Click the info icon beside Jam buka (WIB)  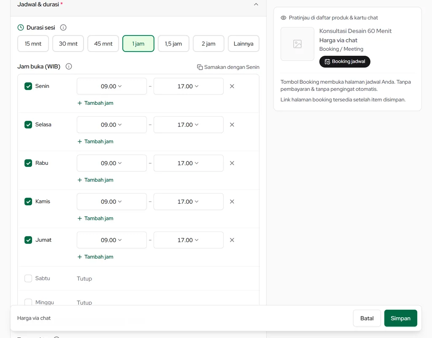[x=69, y=66]
